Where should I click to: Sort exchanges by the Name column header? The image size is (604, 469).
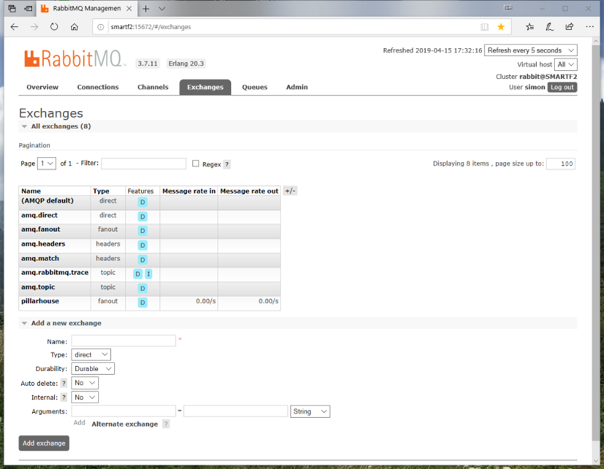tap(31, 191)
